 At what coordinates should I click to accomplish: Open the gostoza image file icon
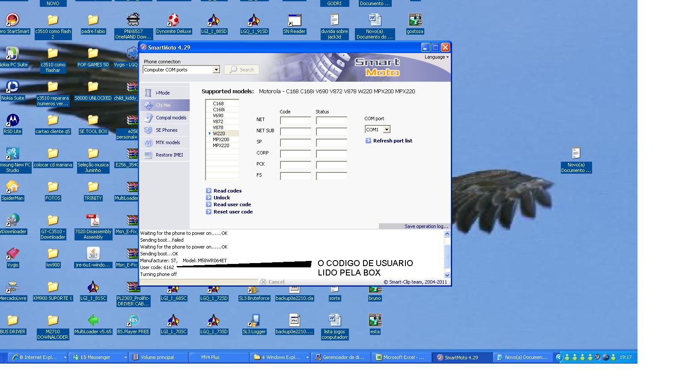click(x=415, y=24)
